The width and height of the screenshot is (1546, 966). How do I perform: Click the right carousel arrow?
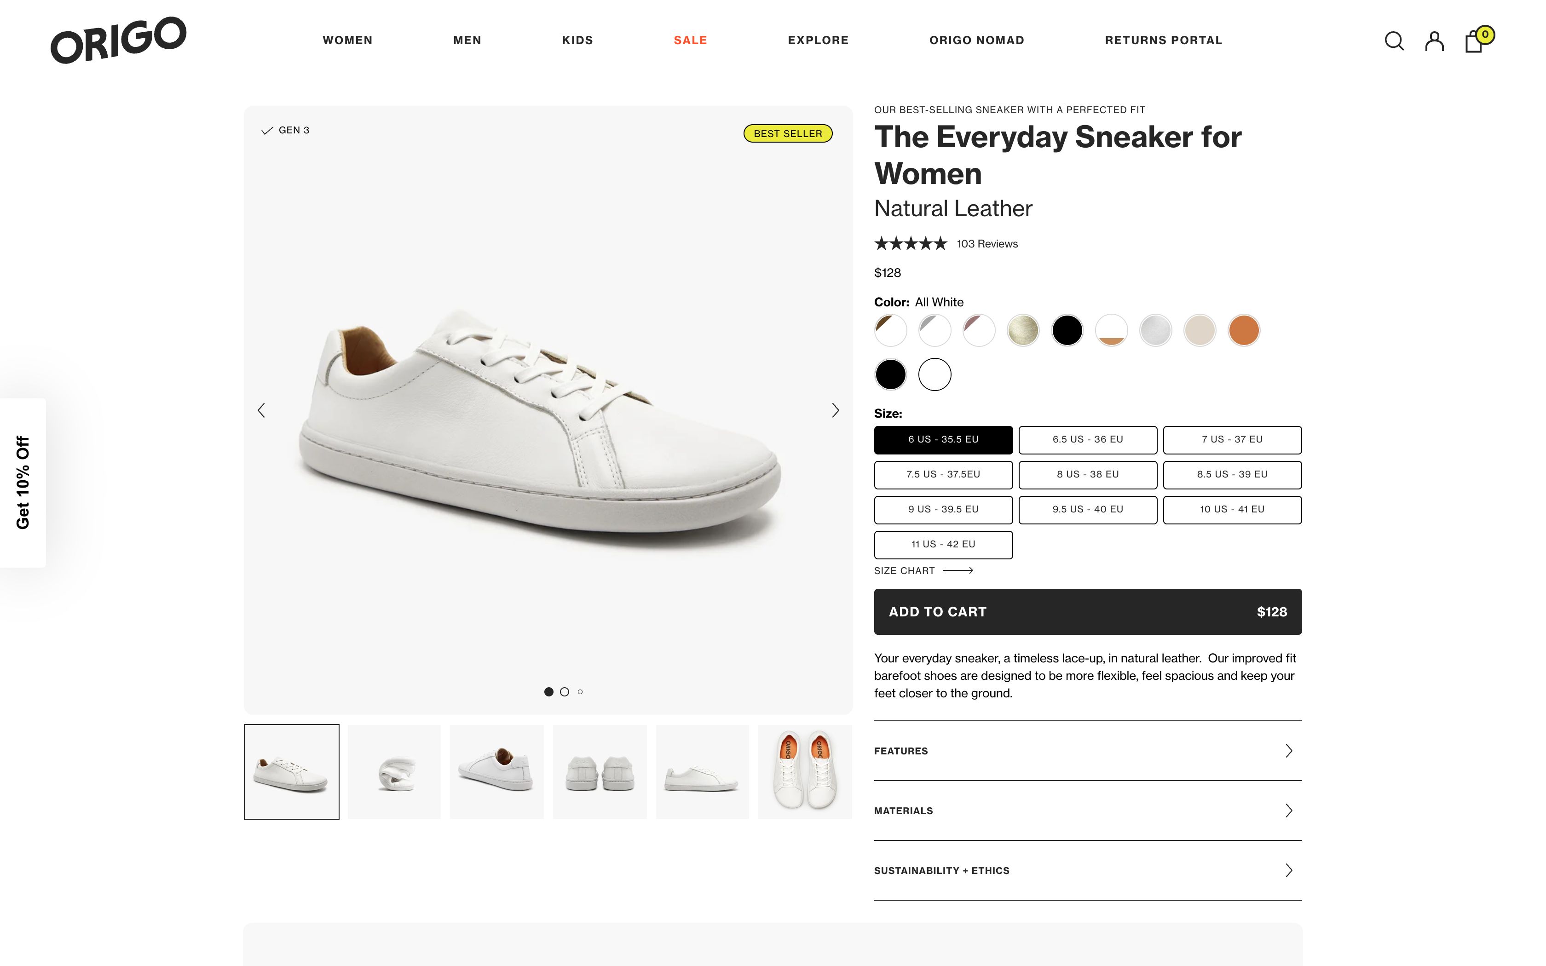click(x=836, y=409)
